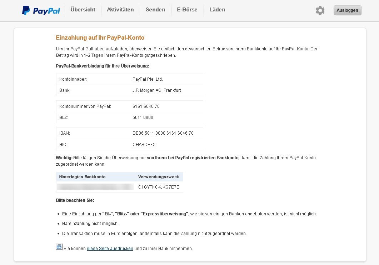
Task: Click the BIC code CHASDEFX
Action: click(x=144, y=145)
